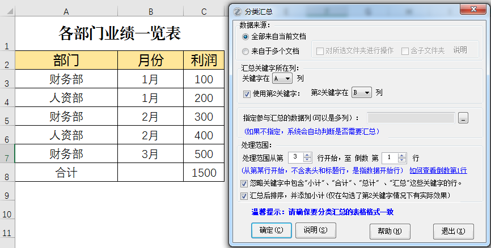Open the 第2关键字在 column B dropdown
This screenshot has width=491, height=248.
pos(362,92)
